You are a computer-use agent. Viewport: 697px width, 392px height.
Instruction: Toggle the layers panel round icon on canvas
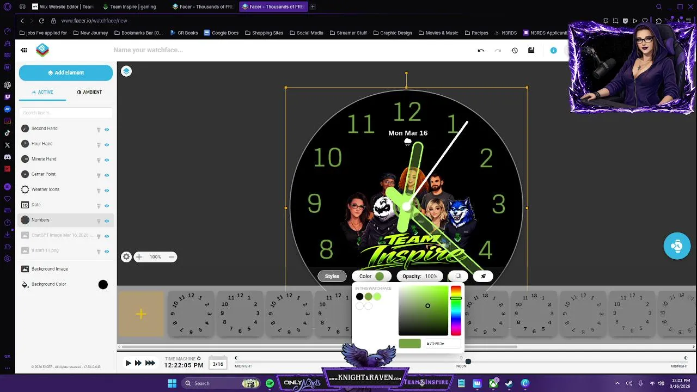point(126,71)
